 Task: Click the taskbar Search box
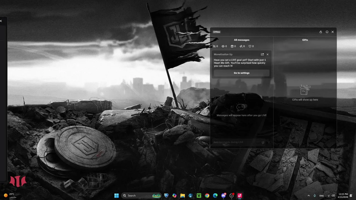point(142,196)
